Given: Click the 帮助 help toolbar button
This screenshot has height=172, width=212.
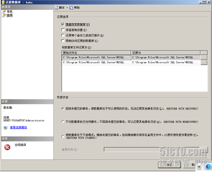Looking at the screenshot, I should pos(75,8).
